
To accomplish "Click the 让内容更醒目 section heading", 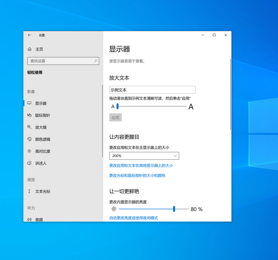I will (124, 137).
